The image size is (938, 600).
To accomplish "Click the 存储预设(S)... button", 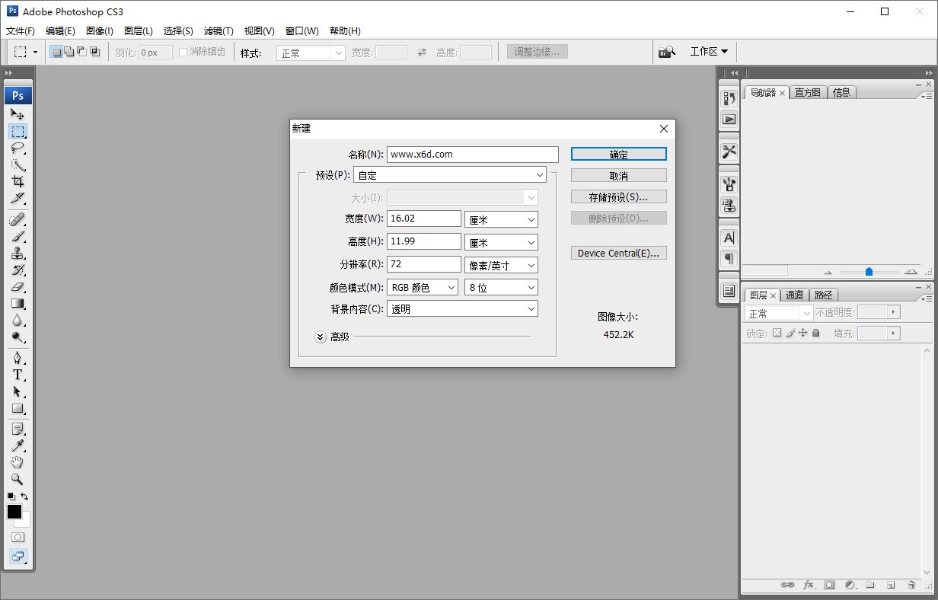I will [x=618, y=197].
